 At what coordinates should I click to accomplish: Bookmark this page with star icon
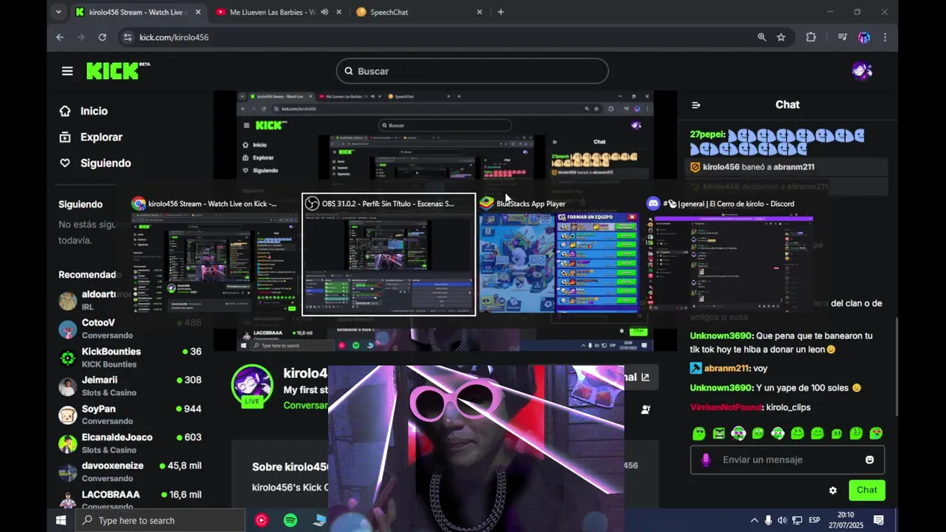tap(781, 37)
